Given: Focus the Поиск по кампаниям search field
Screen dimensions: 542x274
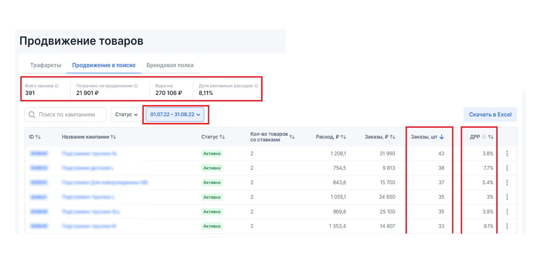Looking at the screenshot, I should pos(65,114).
